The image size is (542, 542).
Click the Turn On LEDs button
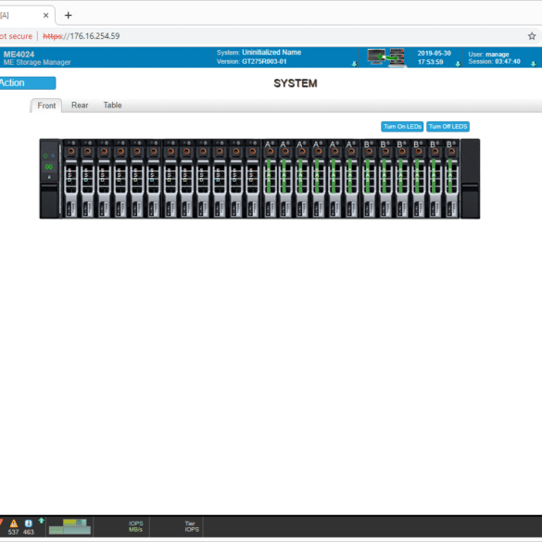click(x=402, y=127)
